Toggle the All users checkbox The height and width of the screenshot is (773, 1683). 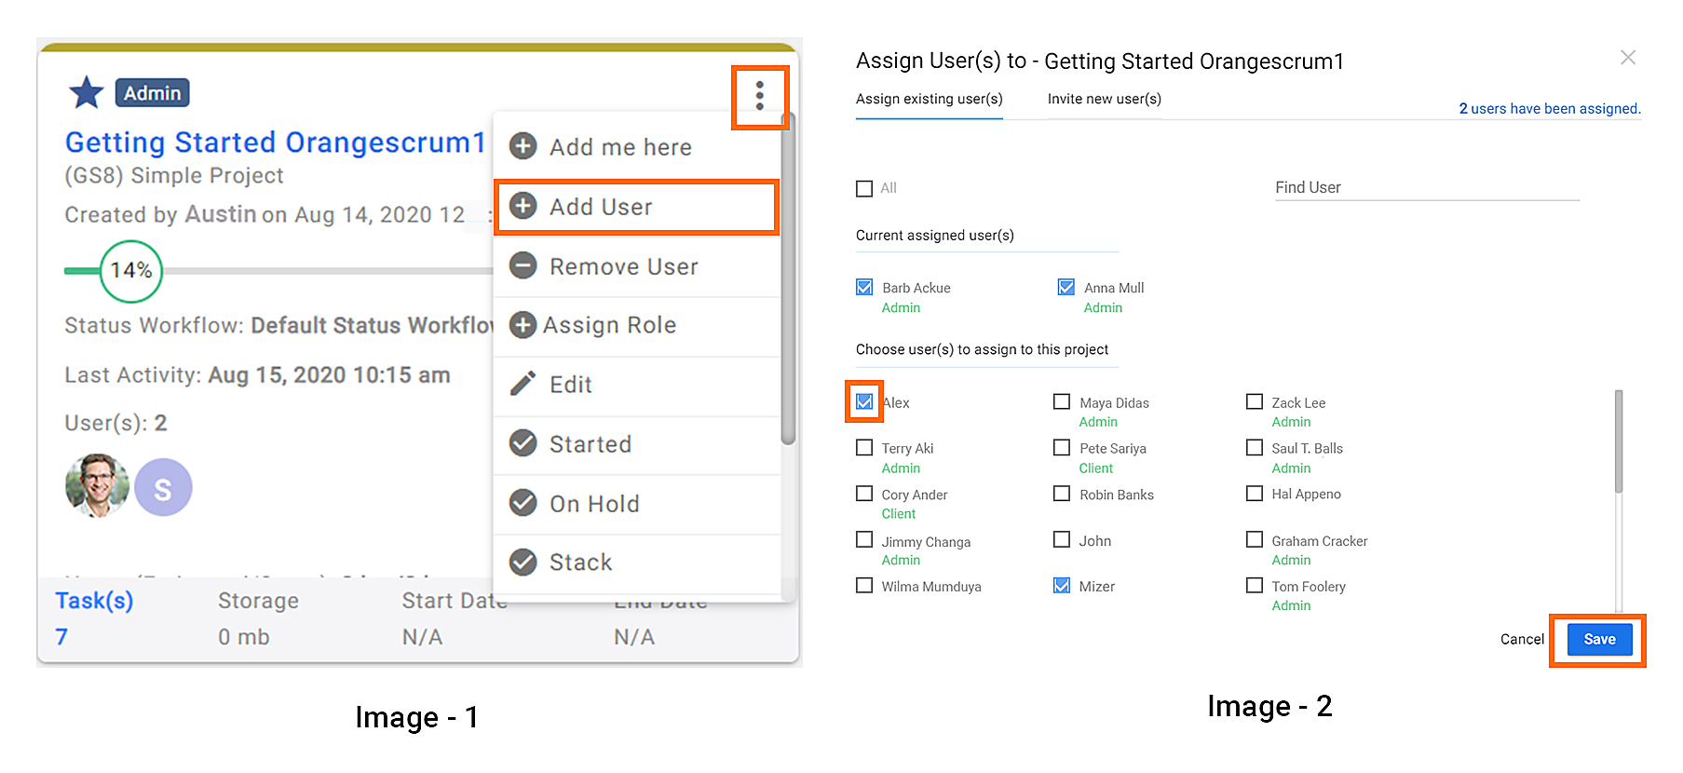coord(864,188)
